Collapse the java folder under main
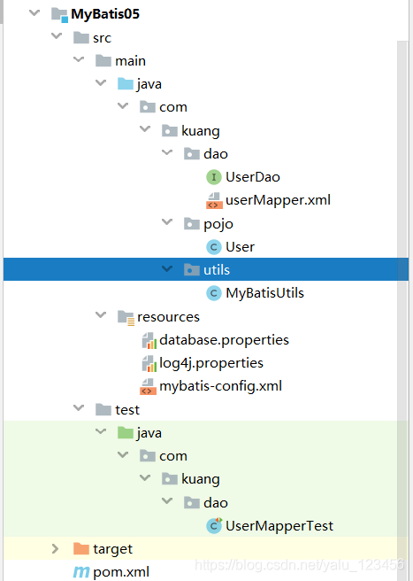 coord(101,82)
